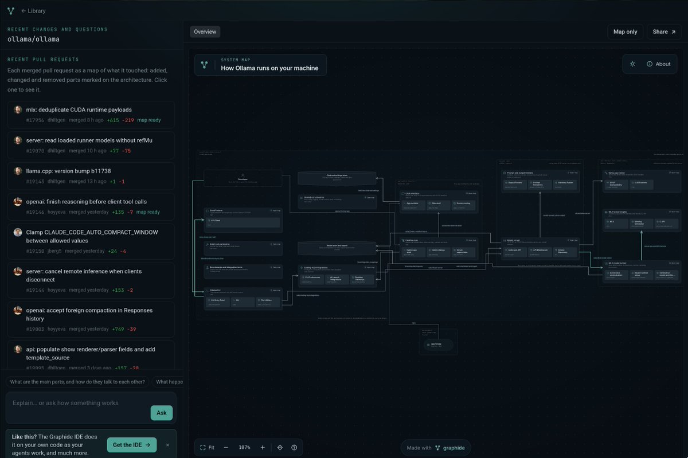Select the Overview tab
Screen dimensions: 688x458
(205, 32)
